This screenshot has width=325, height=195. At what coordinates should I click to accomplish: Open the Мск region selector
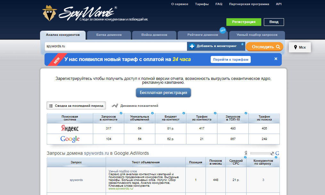300,47
